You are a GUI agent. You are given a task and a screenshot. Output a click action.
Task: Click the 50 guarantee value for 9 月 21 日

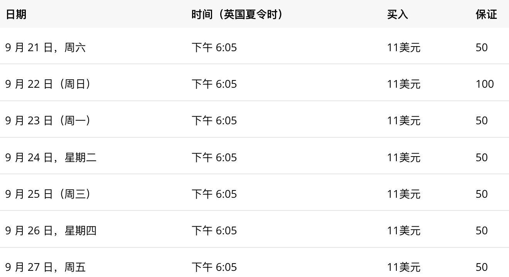pos(482,47)
